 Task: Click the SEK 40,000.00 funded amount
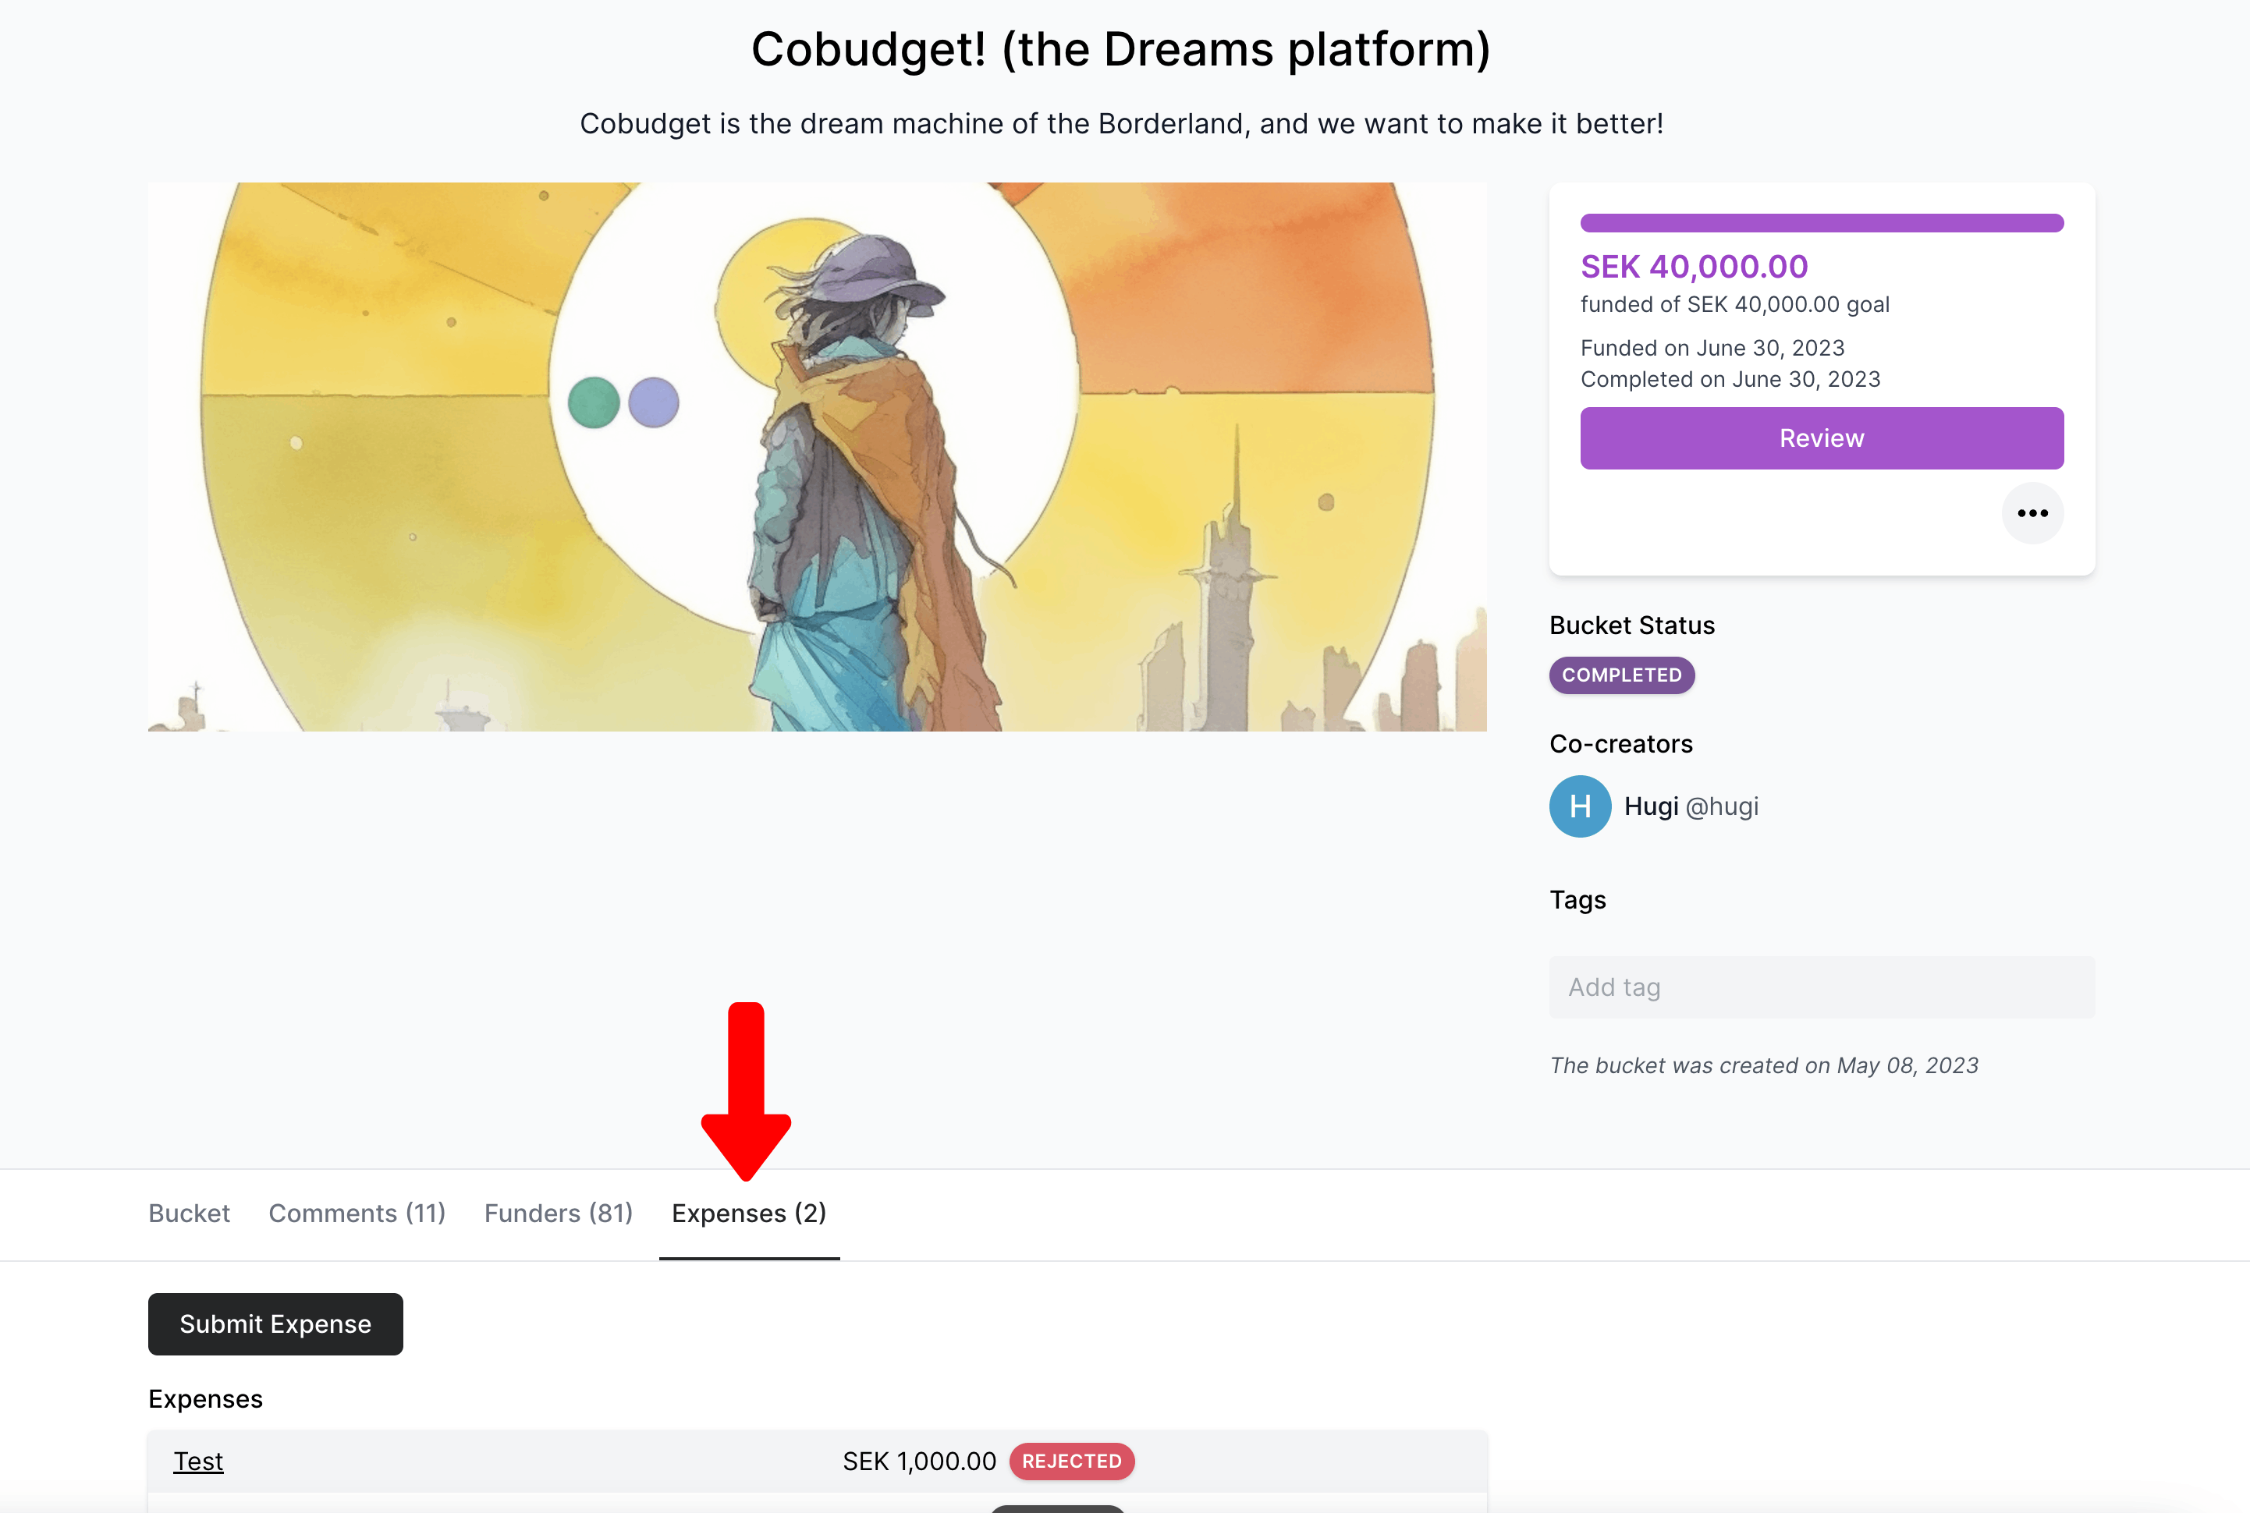point(1694,266)
